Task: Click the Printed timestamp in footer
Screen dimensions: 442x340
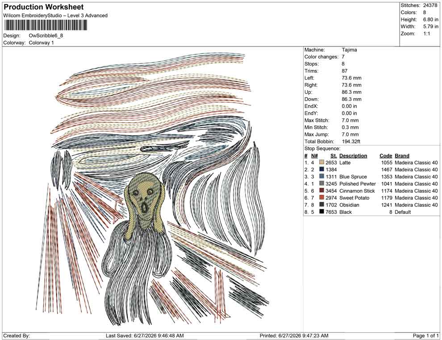Action: point(294,336)
